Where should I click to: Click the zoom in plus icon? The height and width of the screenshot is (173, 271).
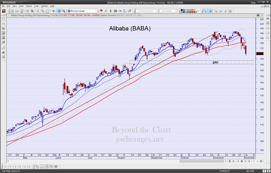(x=249, y=161)
